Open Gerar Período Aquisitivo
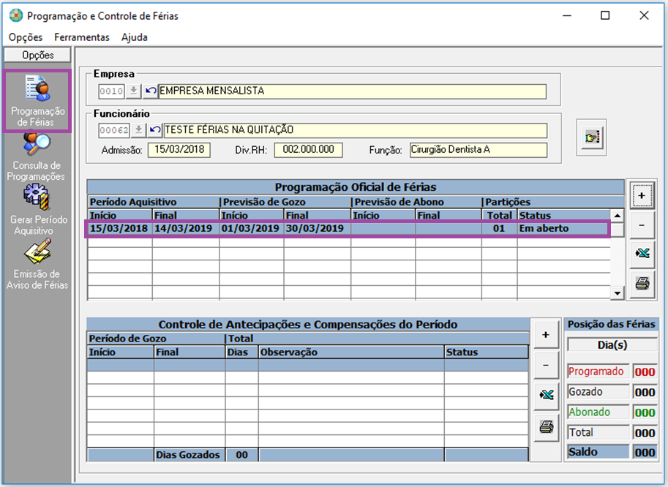Viewport: 668px width, 487px height. (x=37, y=210)
